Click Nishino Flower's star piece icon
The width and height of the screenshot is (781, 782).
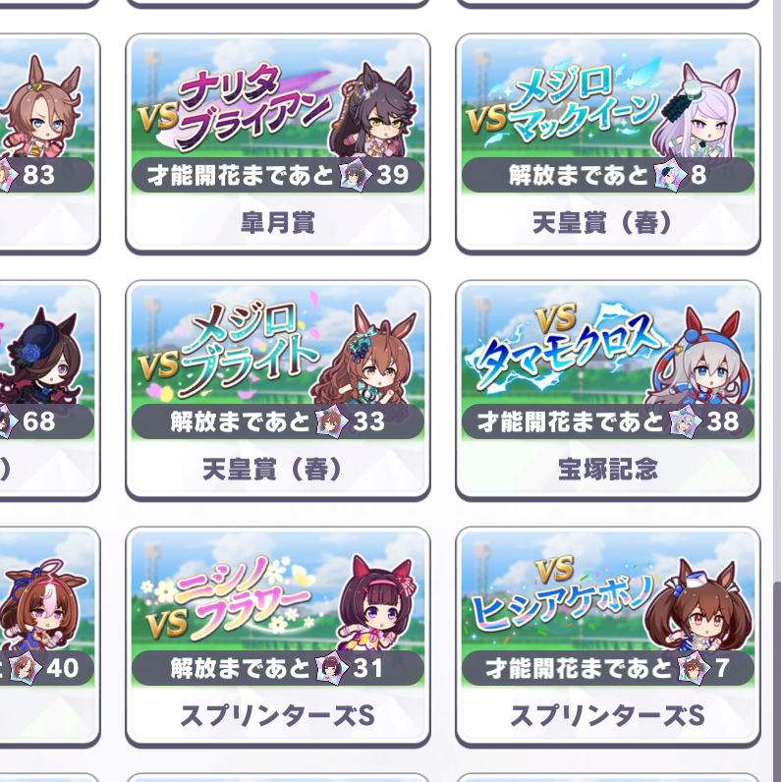coord(331,667)
